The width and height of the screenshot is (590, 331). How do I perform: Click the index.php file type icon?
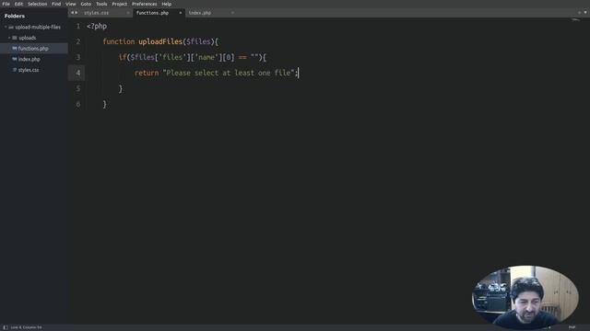click(15, 59)
